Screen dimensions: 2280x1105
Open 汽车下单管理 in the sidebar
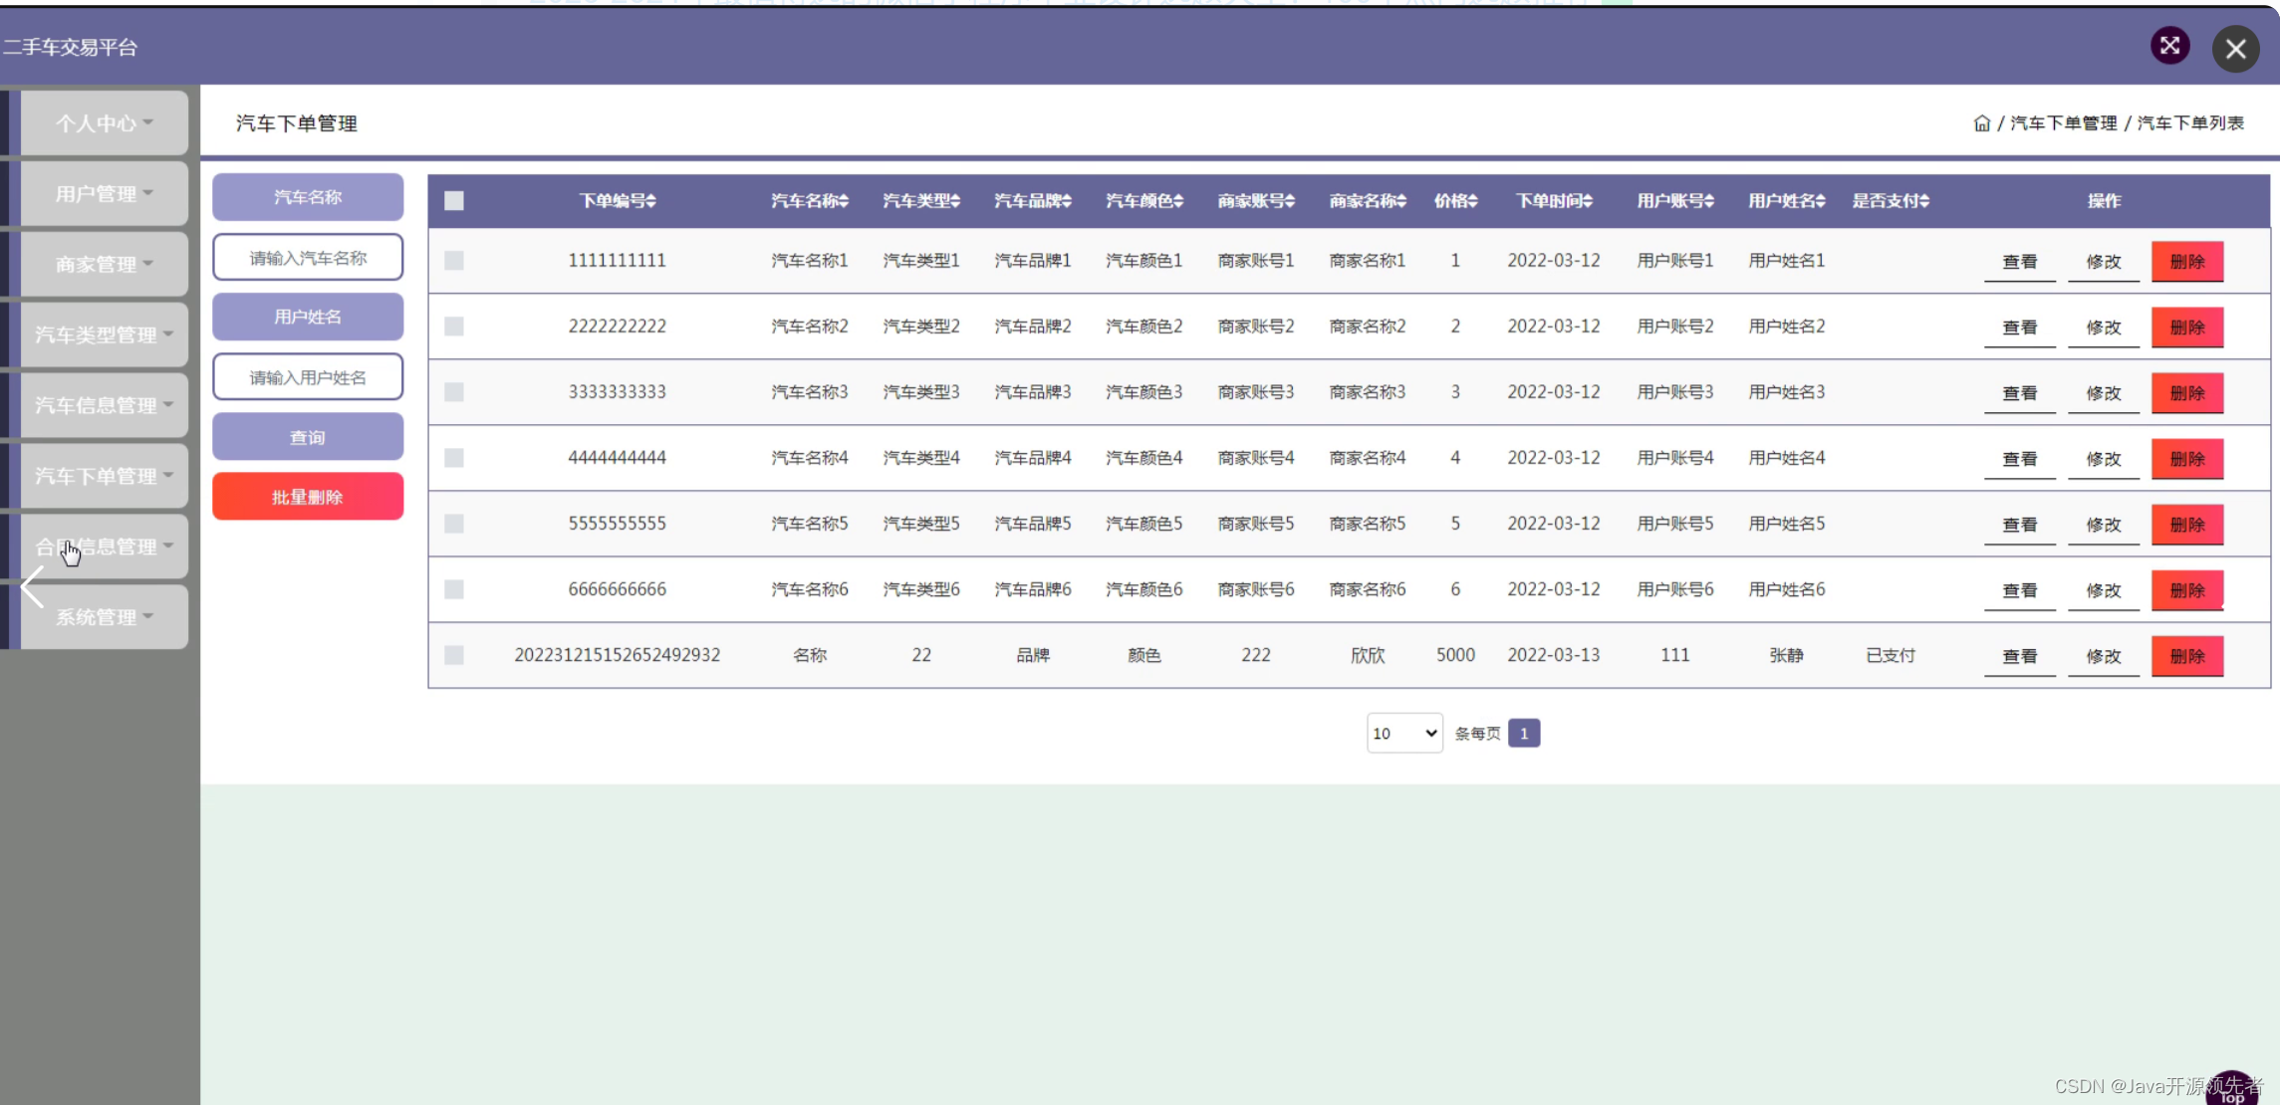pos(104,476)
